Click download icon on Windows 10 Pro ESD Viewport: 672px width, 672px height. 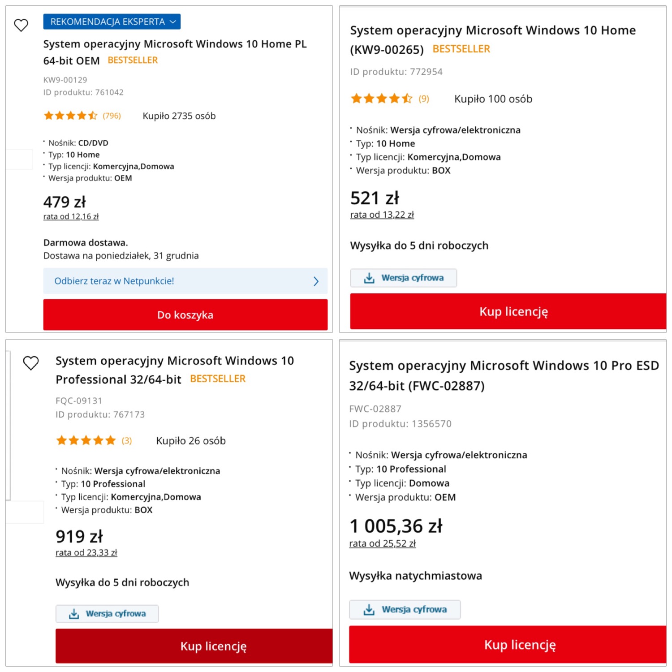pyautogui.click(x=369, y=610)
